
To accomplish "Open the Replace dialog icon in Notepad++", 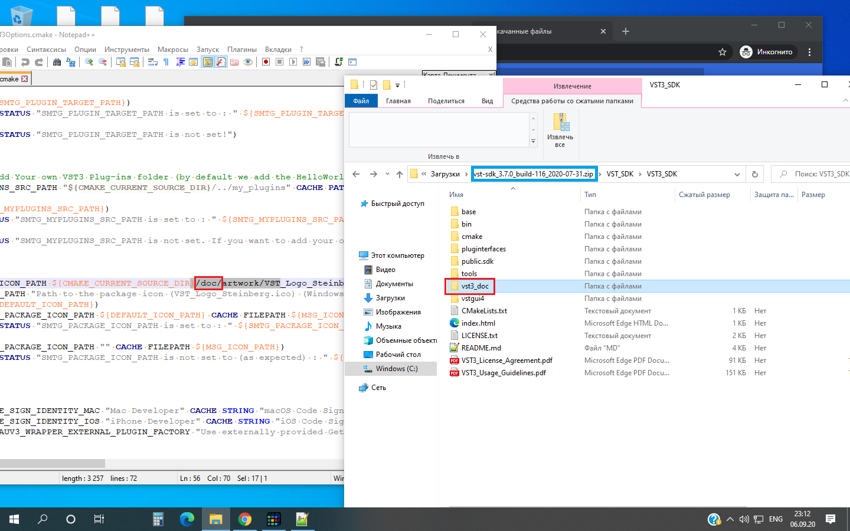I will pyautogui.click(x=71, y=62).
